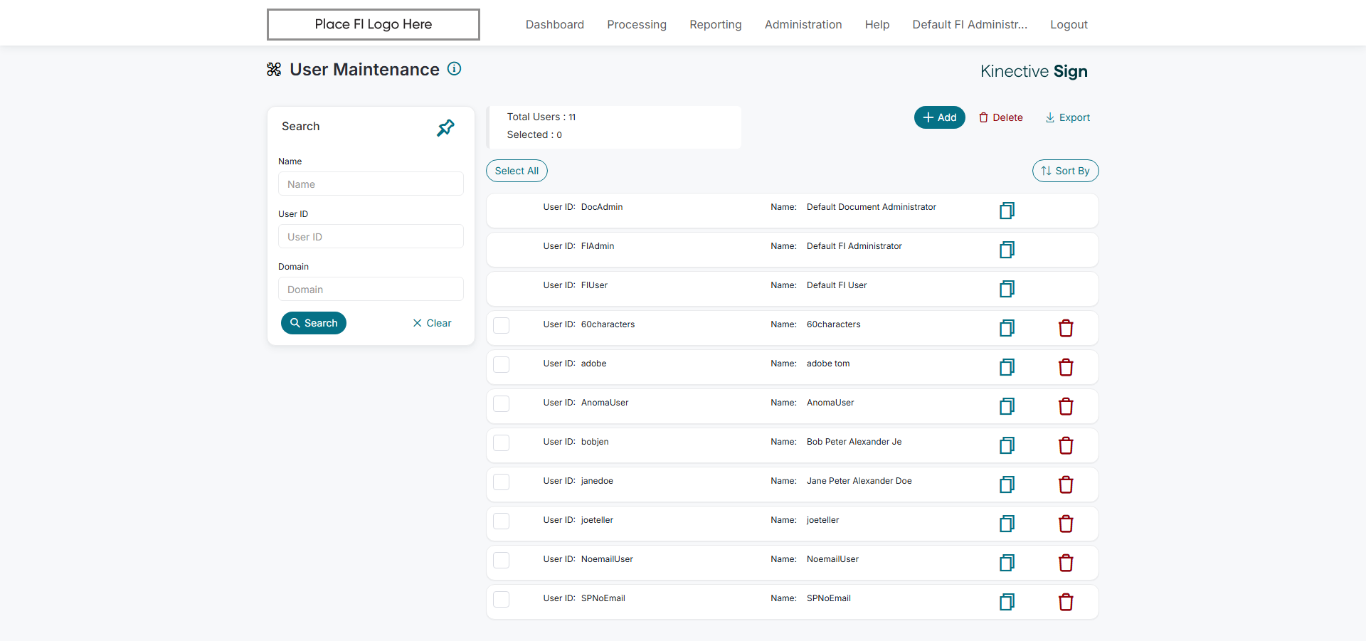Copy the janedoe user entry

tap(1007, 484)
